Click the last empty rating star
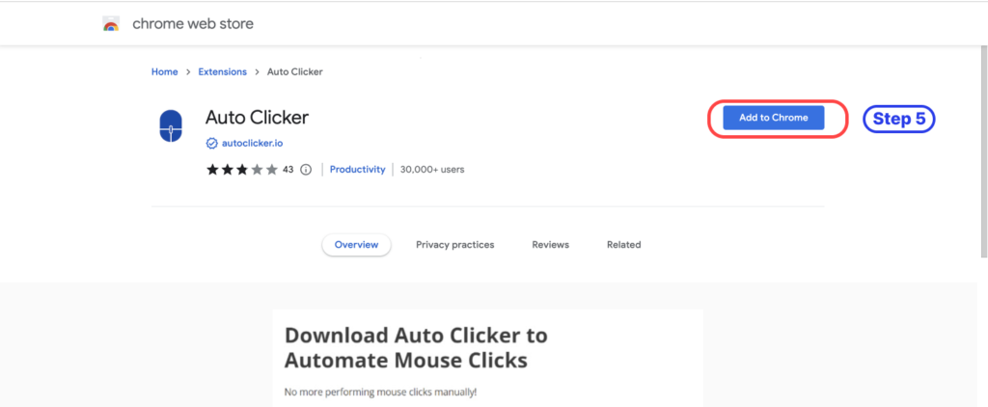The height and width of the screenshot is (407, 988). 271,170
